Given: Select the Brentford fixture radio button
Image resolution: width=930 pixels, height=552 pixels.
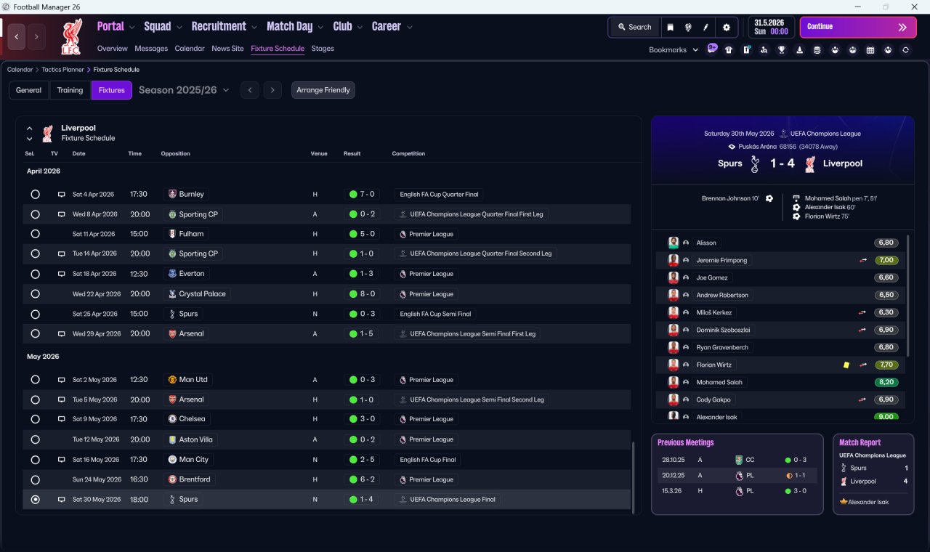Looking at the screenshot, I should click(x=35, y=479).
